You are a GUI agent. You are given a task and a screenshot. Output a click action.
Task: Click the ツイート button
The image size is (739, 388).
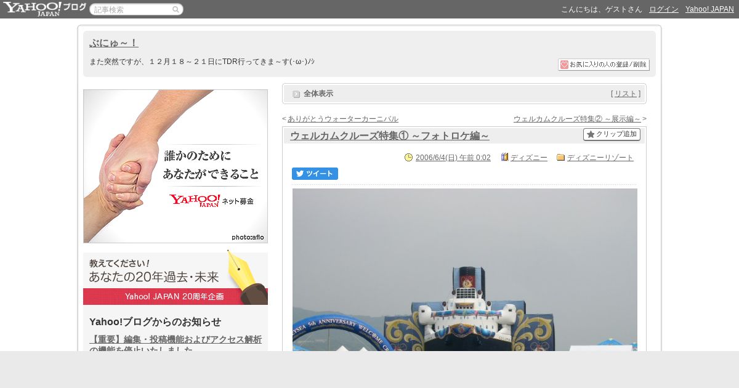point(315,174)
